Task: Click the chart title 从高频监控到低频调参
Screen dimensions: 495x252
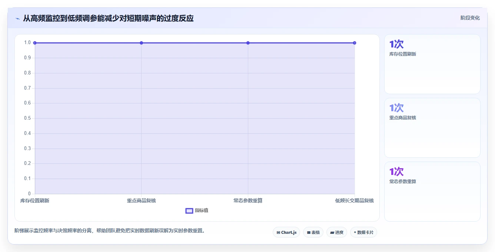Action: pyautogui.click(x=108, y=18)
